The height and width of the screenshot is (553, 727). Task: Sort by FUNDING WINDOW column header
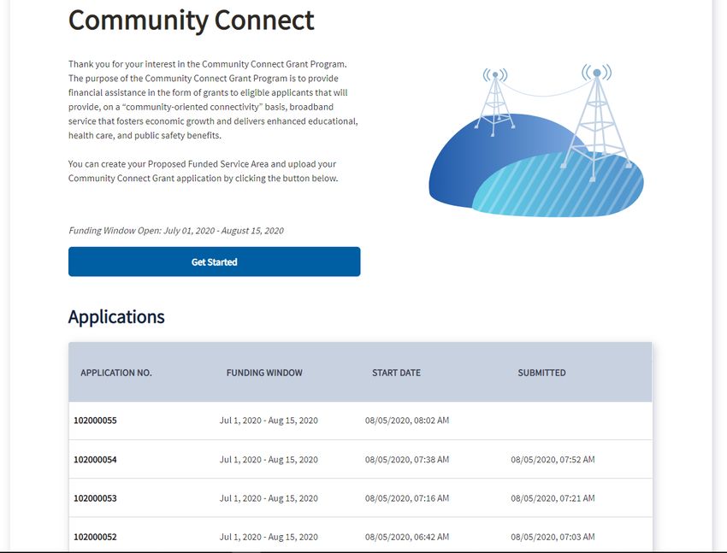pyautogui.click(x=264, y=373)
